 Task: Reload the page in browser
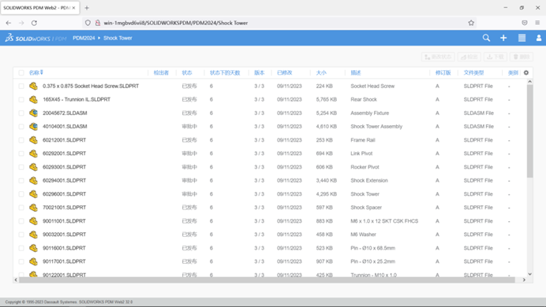[34, 23]
